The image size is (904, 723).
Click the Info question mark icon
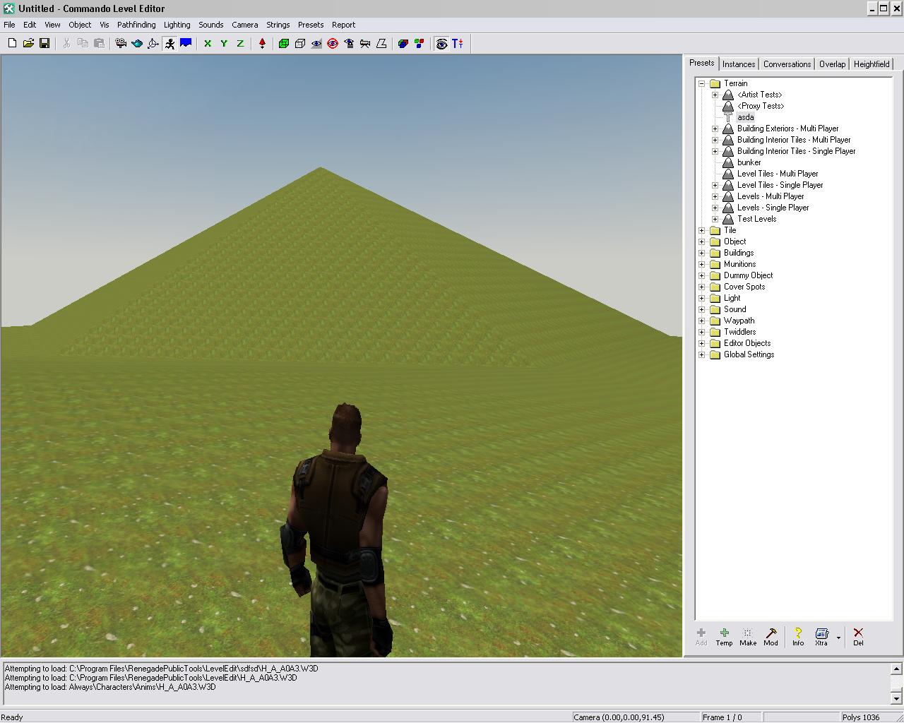[x=798, y=636]
